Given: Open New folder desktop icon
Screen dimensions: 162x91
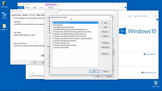Looking at the screenshot, I should click(4, 4).
